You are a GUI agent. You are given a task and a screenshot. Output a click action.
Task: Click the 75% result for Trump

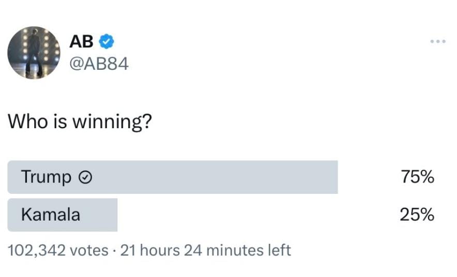pos(417,177)
